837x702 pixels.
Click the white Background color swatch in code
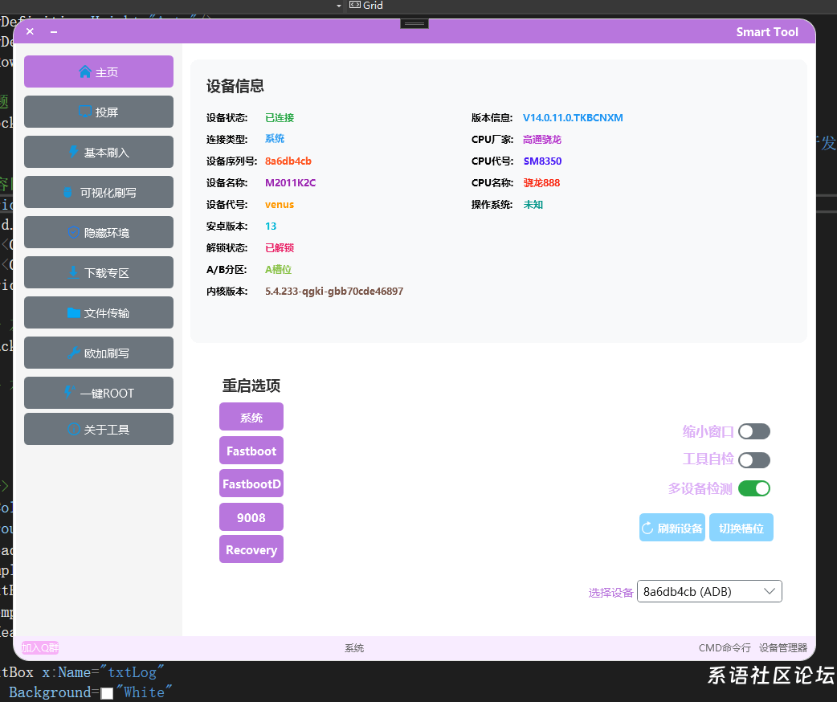pos(107,692)
